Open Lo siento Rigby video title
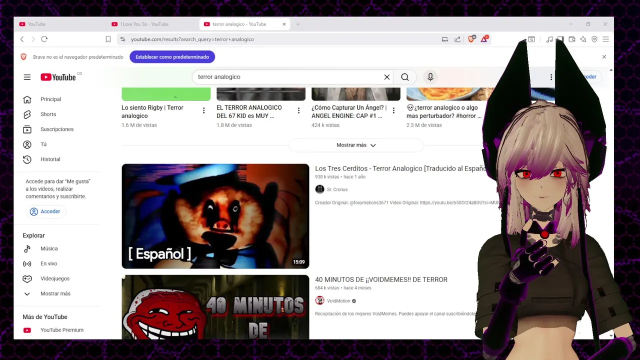 click(x=152, y=111)
